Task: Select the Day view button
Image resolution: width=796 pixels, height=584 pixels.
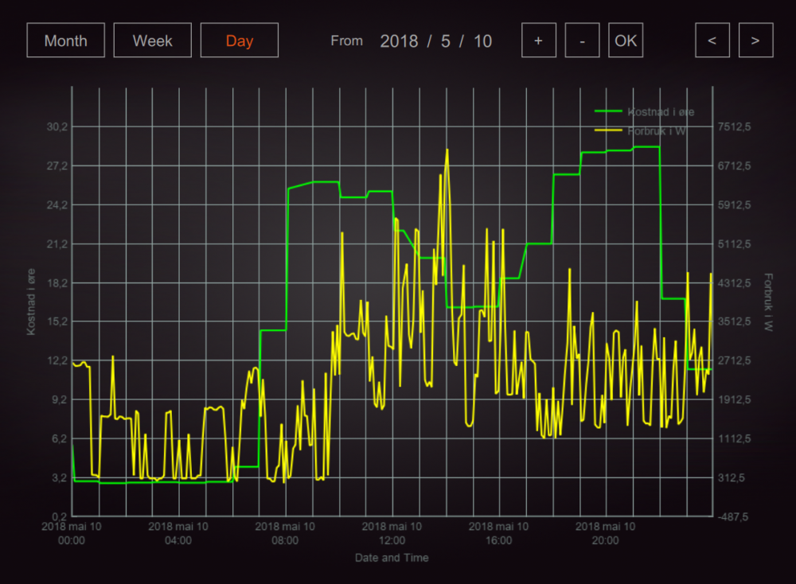Action: tap(239, 41)
